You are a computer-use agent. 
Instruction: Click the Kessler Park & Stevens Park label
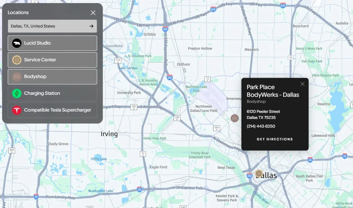tap(227, 198)
